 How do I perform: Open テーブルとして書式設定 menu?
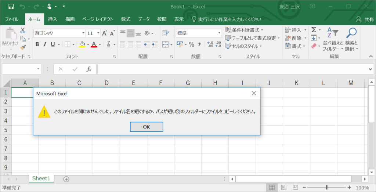click(253, 38)
